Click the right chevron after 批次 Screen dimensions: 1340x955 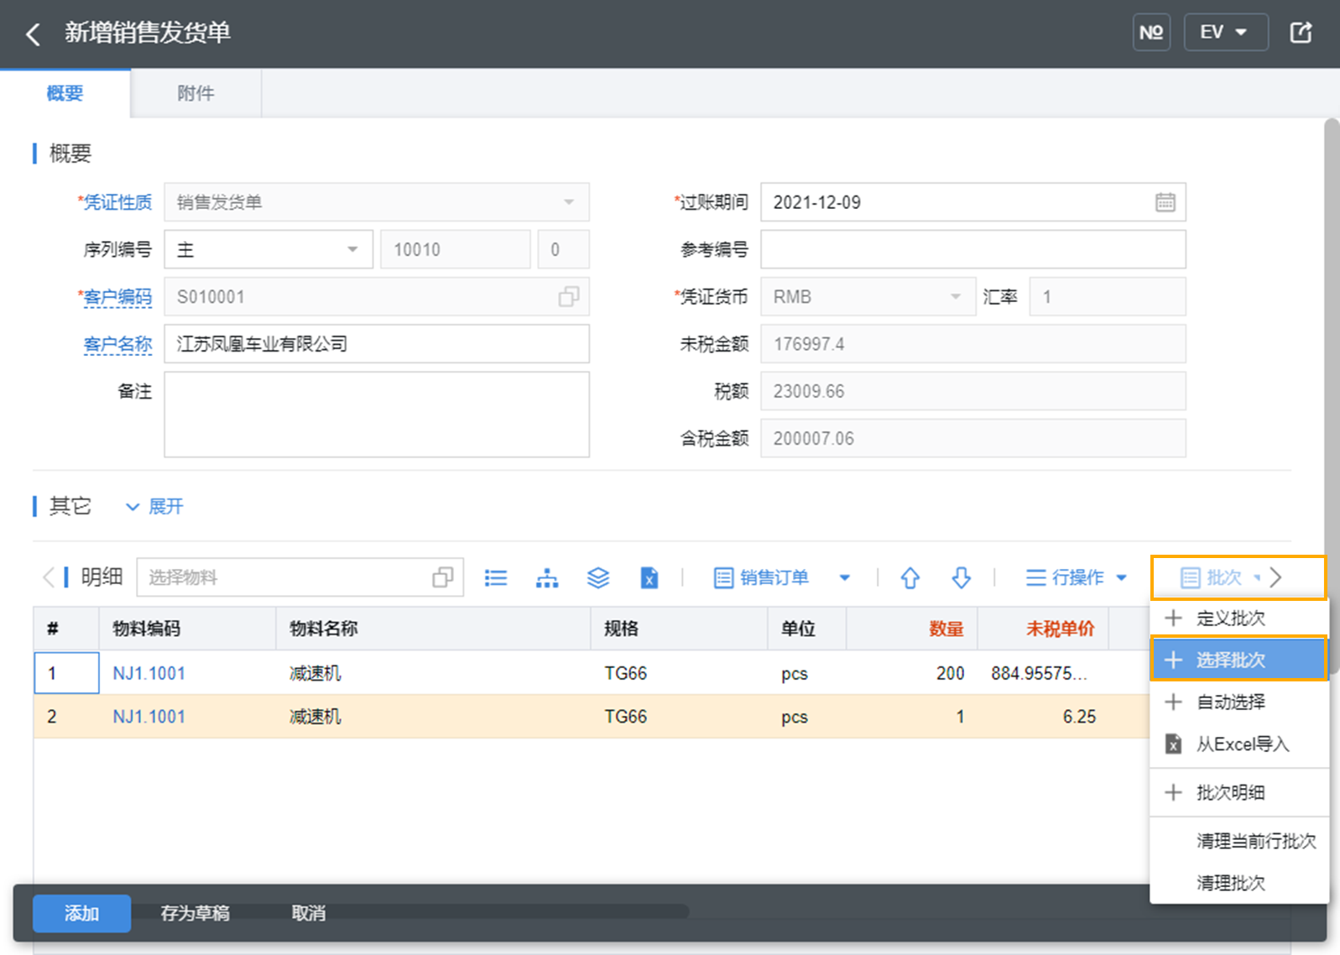1276,577
